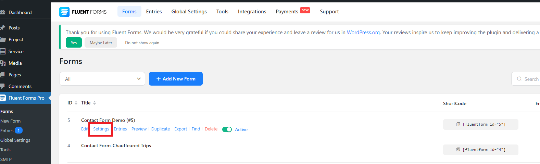
Task: Open Settings for Contact Form Demo
Action: 101,129
